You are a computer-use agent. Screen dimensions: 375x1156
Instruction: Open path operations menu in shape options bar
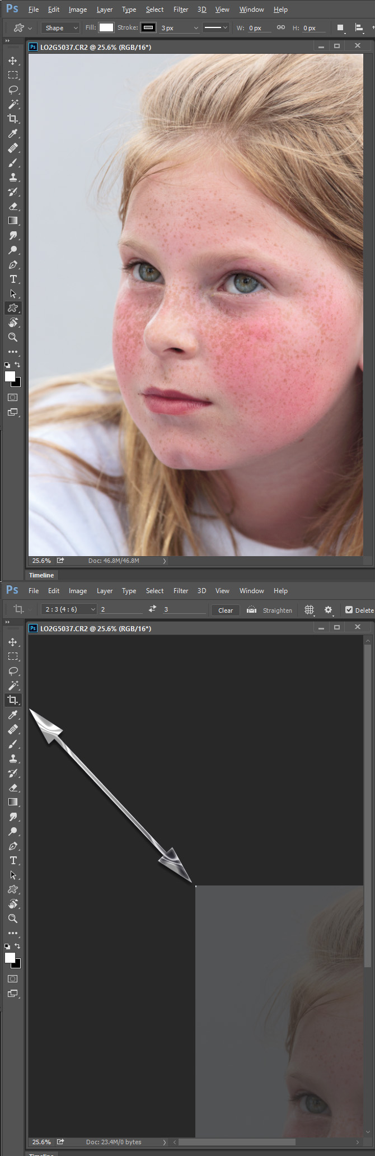click(340, 27)
